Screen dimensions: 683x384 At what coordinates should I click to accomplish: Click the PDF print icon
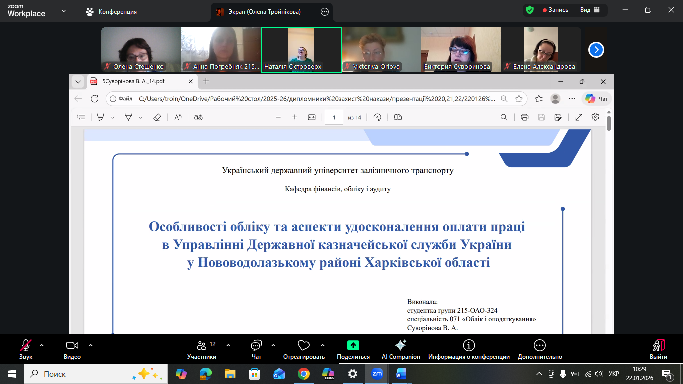[x=524, y=117]
